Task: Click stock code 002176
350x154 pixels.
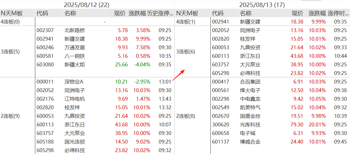Action: pos(45,99)
